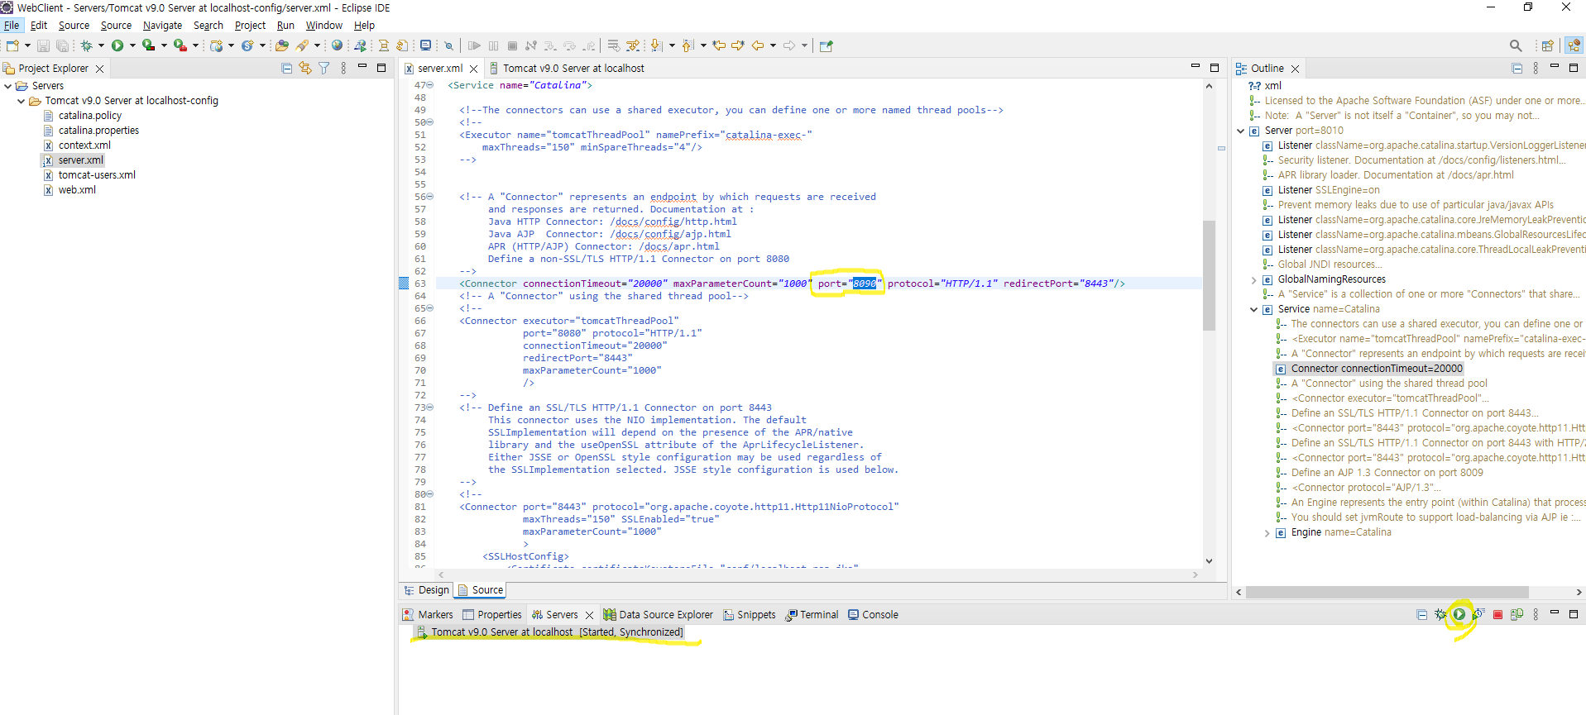Open the File menu
This screenshot has width=1586, height=715.
point(12,25)
